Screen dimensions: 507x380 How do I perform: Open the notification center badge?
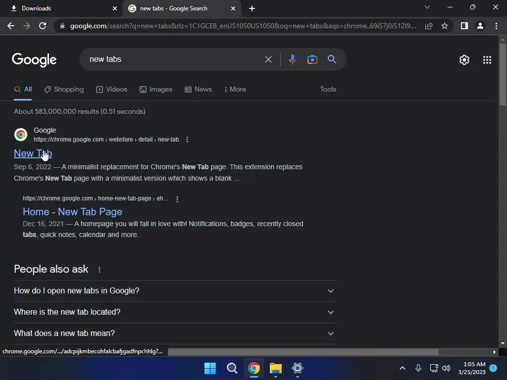tap(493, 368)
